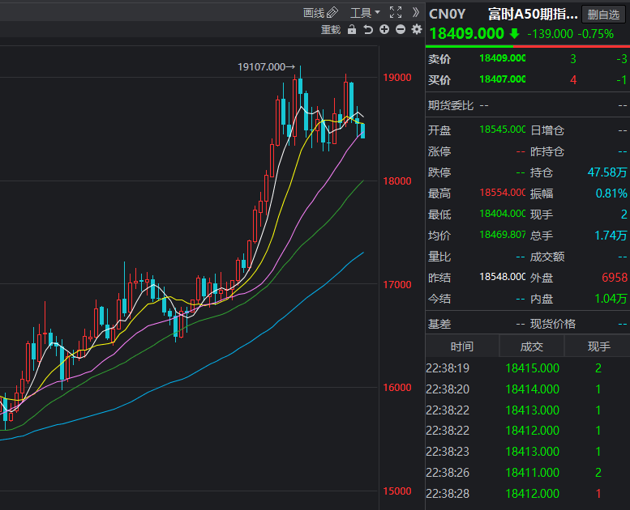Select the 现手 column header
Screen dimensions: 630x510
point(598,346)
